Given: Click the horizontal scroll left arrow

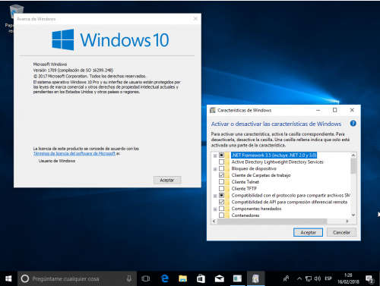Looking at the screenshot, I should coord(214,222).
